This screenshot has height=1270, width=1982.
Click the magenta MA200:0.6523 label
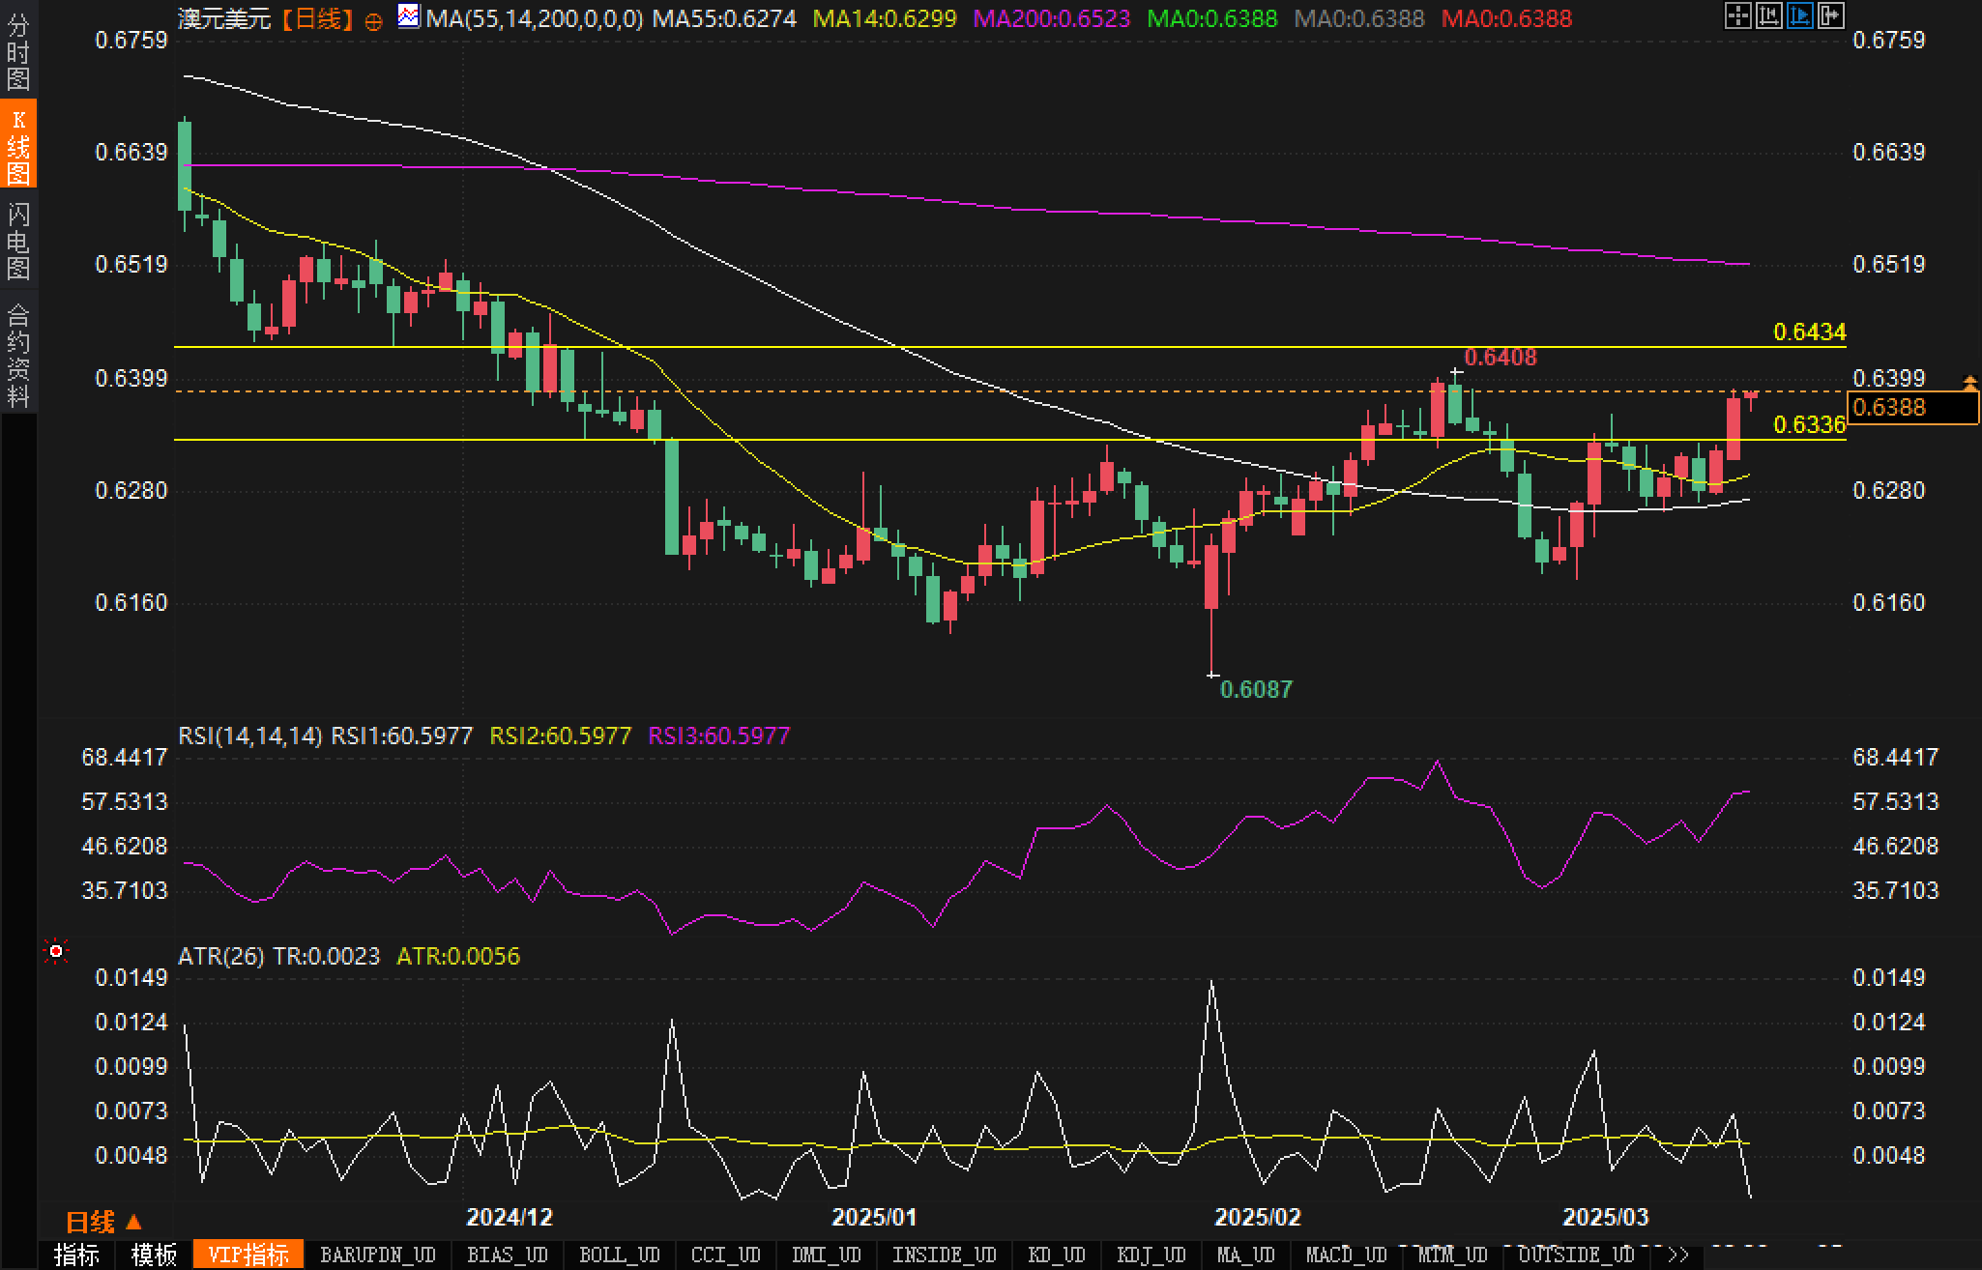pos(1052,18)
